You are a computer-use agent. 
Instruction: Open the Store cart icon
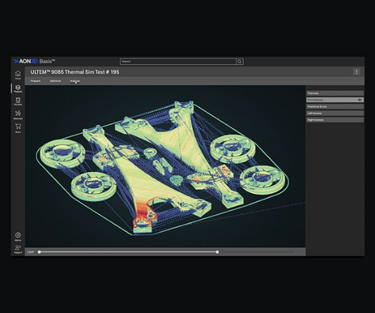(x=18, y=128)
